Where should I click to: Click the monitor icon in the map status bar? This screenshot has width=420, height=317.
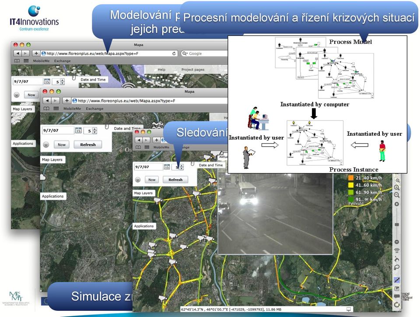coord(349,309)
